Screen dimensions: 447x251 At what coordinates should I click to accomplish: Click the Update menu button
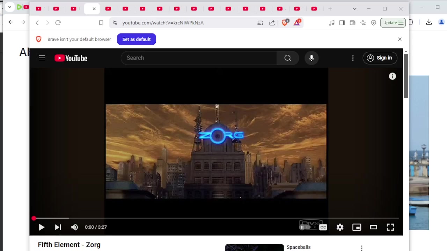coord(393,23)
